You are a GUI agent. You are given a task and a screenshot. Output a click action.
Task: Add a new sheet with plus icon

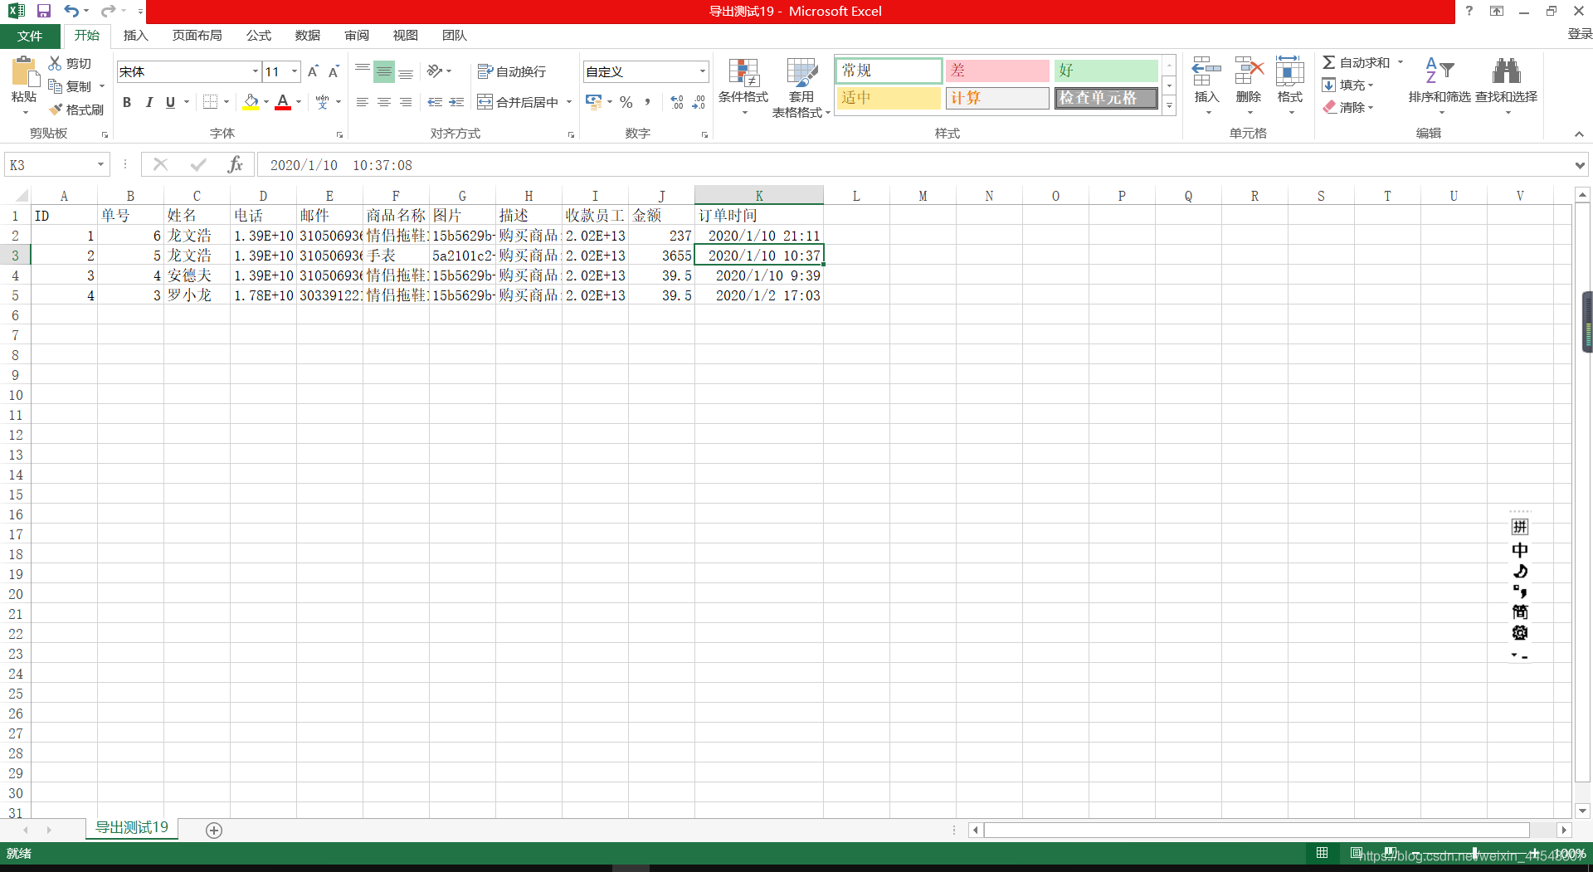(x=213, y=830)
